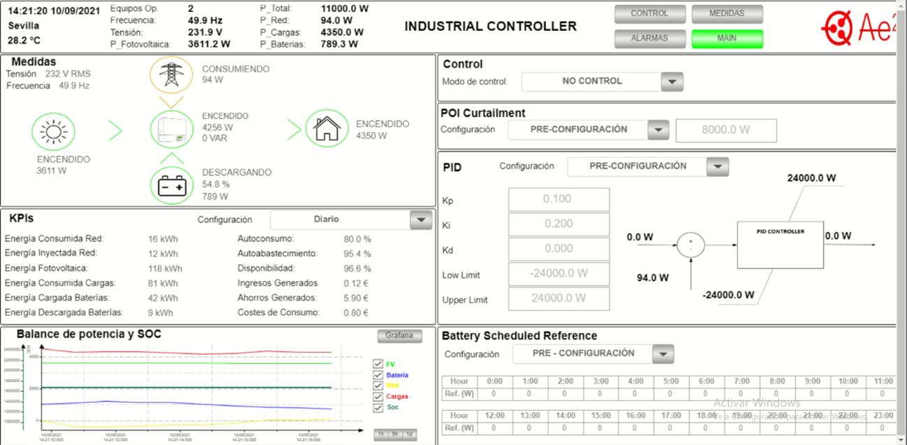Viewport: 907px width, 445px height.
Task: Select the battery icon
Action: (x=172, y=187)
